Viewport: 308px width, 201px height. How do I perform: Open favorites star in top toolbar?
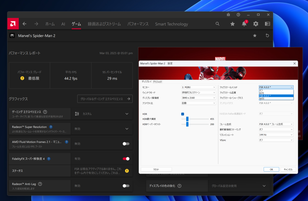pyautogui.click(x=233, y=24)
